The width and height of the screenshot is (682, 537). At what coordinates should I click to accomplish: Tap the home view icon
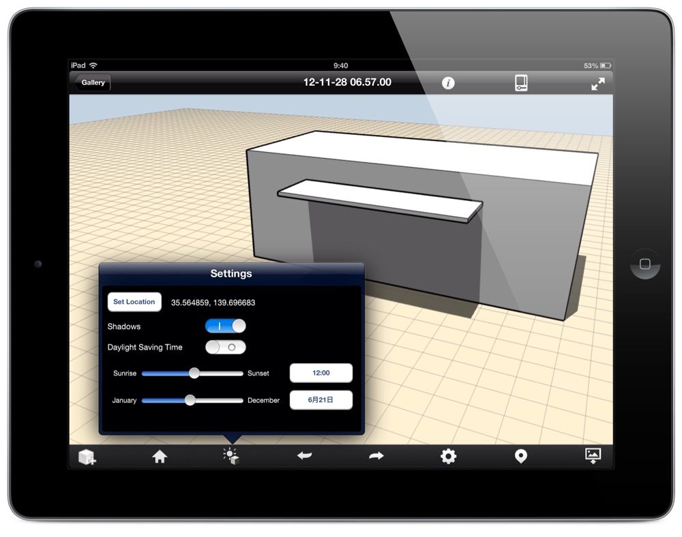[x=160, y=457]
